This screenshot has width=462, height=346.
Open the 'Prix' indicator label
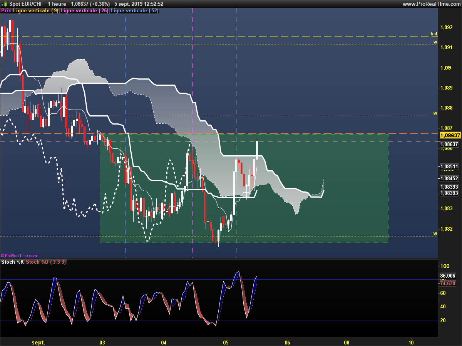pos(6,10)
